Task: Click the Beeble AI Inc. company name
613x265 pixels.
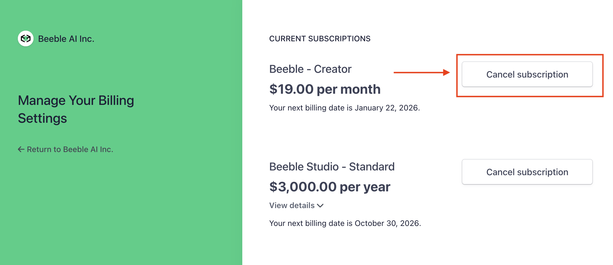Action: (x=66, y=39)
